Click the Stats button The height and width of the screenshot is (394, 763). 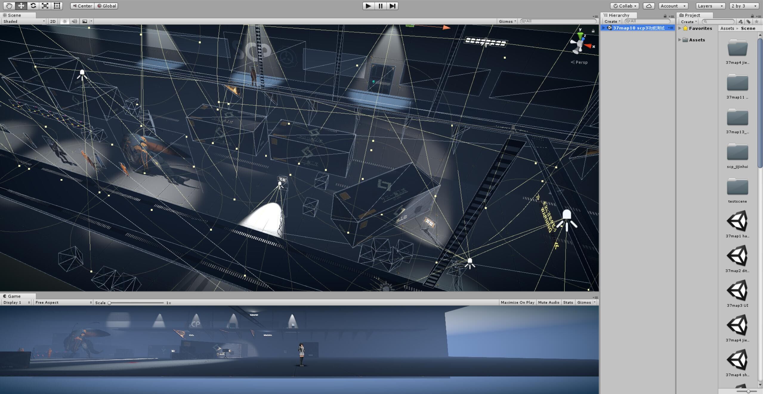[x=568, y=302]
